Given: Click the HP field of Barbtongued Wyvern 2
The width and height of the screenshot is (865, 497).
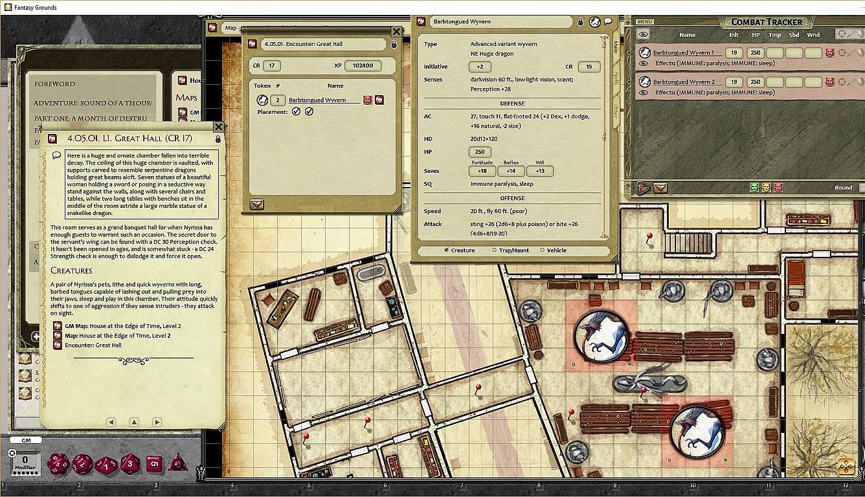Looking at the screenshot, I should tap(754, 82).
